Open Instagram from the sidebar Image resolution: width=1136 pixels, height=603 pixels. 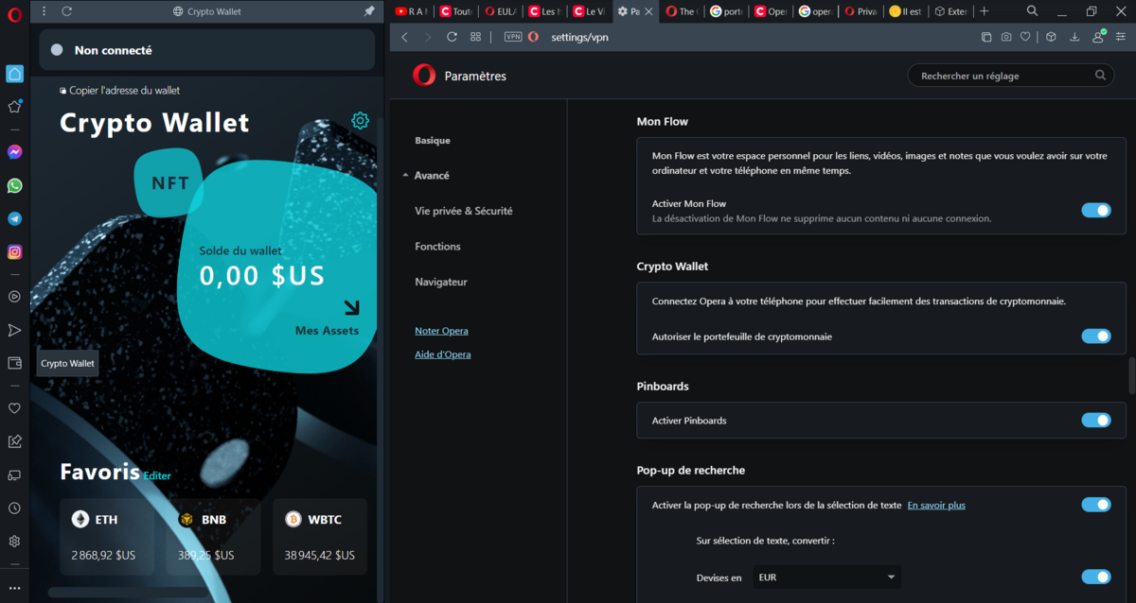click(x=15, y=251)
